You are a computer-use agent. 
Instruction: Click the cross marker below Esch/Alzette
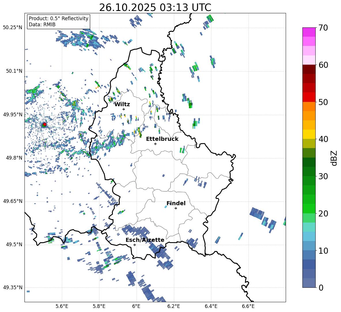(x=134, y=245)
